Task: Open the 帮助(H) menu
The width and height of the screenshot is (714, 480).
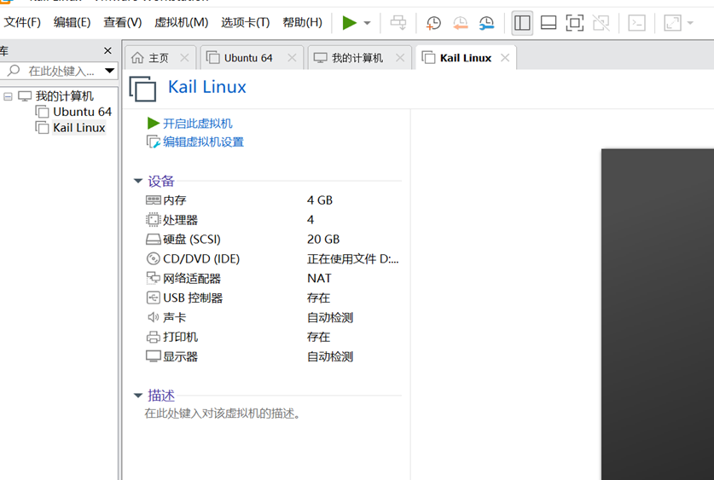Action: [302, 22]
